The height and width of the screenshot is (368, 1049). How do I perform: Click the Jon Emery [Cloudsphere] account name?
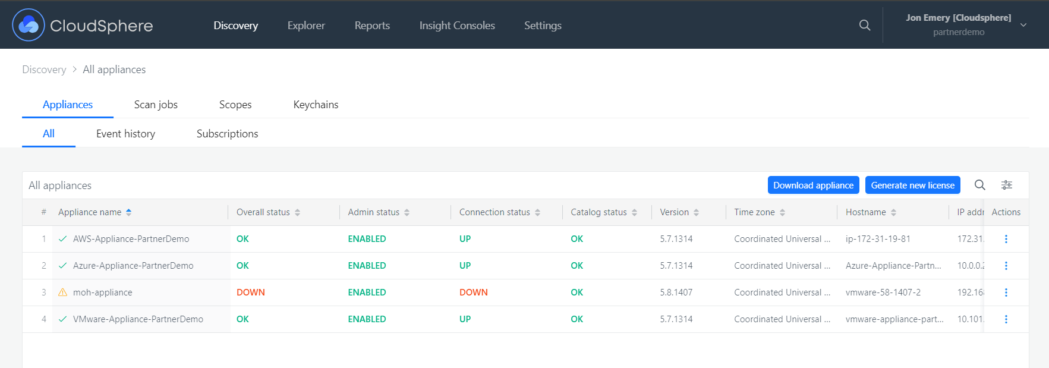pos(958,18)
